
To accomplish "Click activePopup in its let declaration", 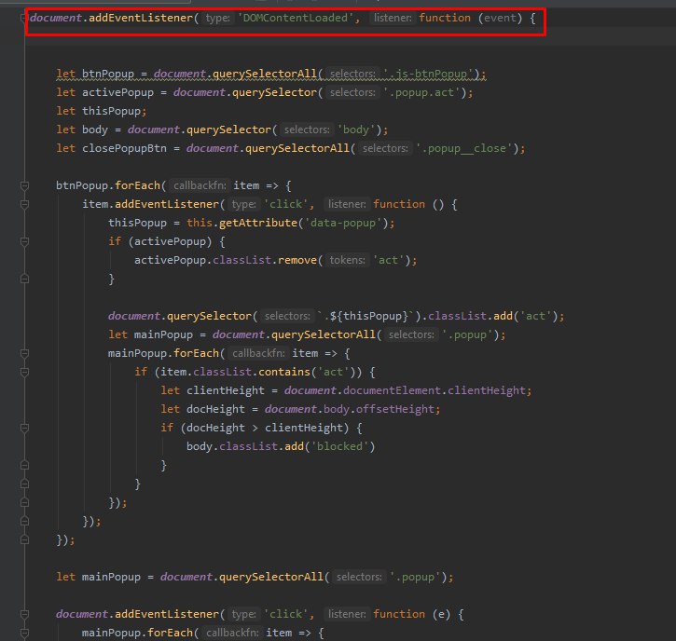I will (117, 92).
